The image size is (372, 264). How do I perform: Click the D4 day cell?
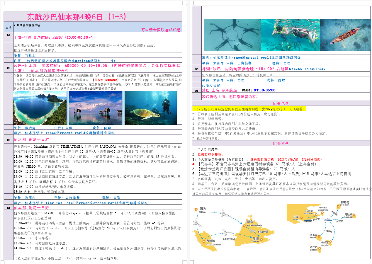9,208
